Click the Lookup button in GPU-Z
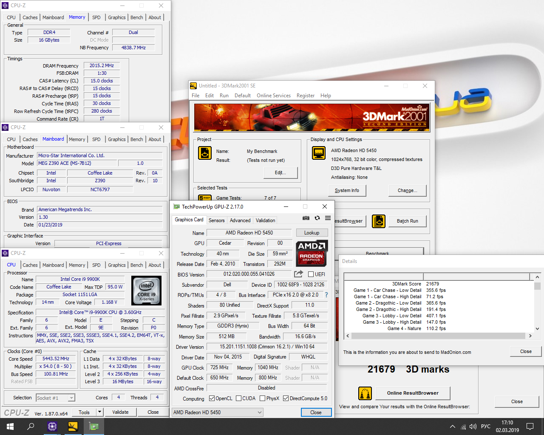 point(312,233)
